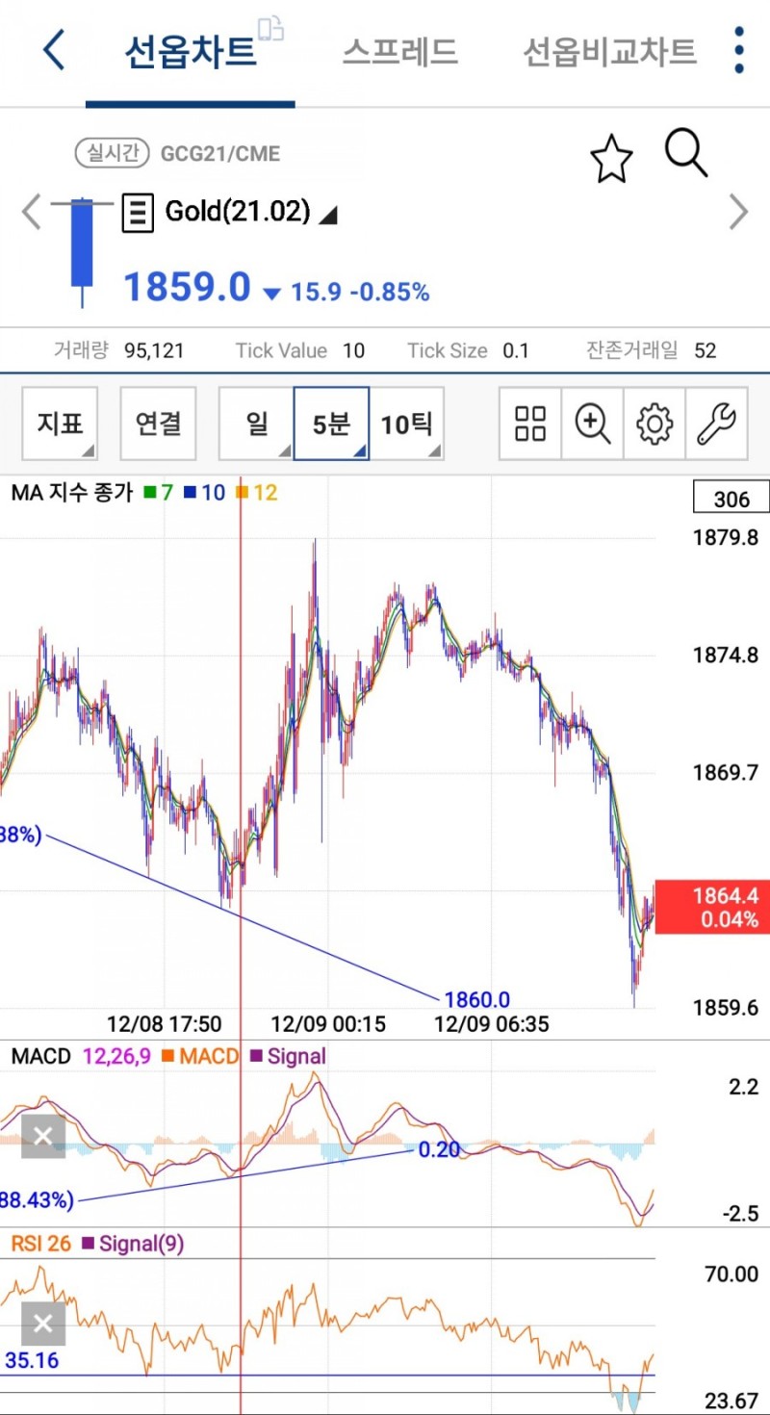Select the 10틱 tick interval dropdown
This screenshot has height=1415, width=770.
click(x=406, y=423)
